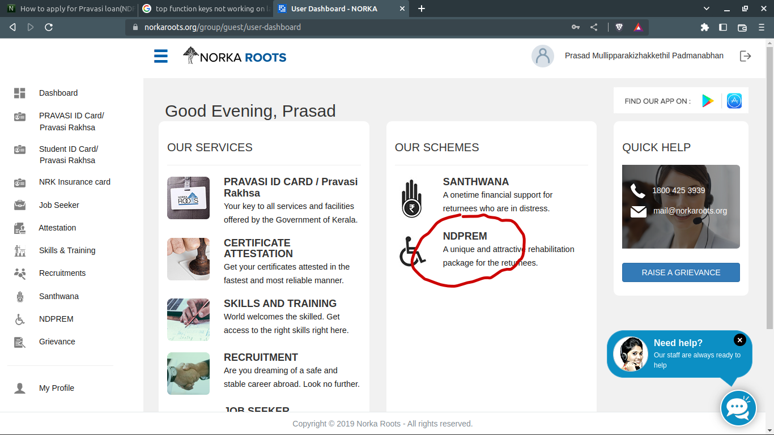Click the Job Seeker briefcase icon
Viewport: 774px width, 435px height.
[x=20, y=205]
